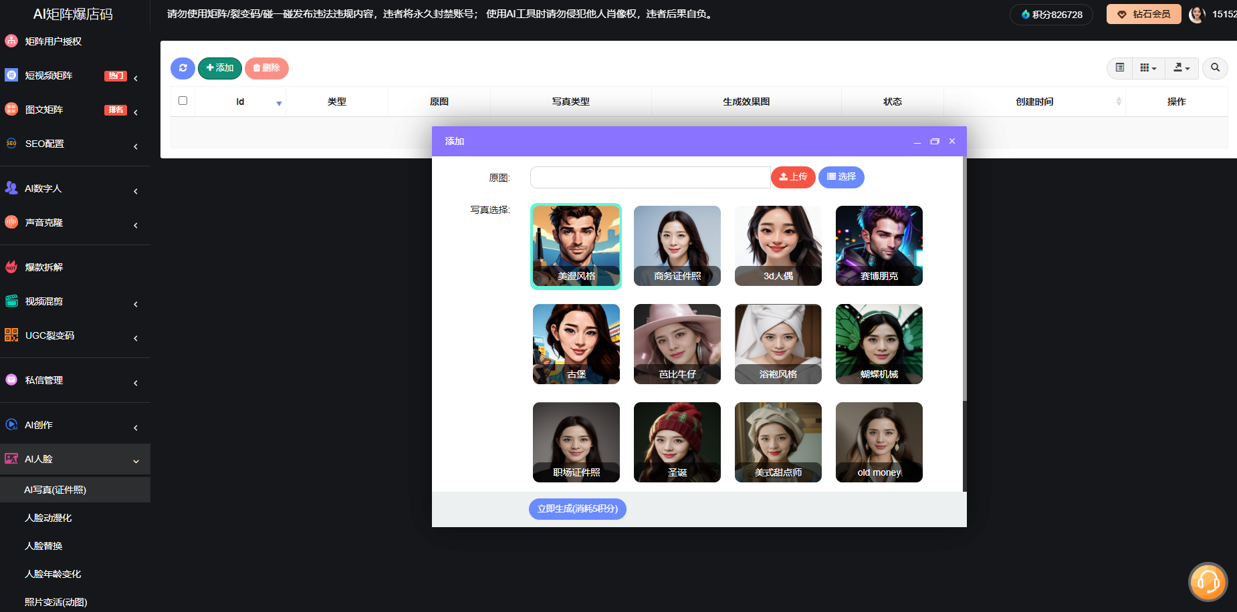Open 人脸年龄变化 submenu item
The height and width of the screenshot is (612, 1237).
coord(75,574)
